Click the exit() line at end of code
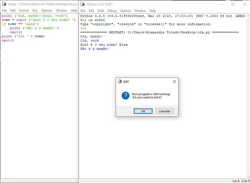 (8, 40)
